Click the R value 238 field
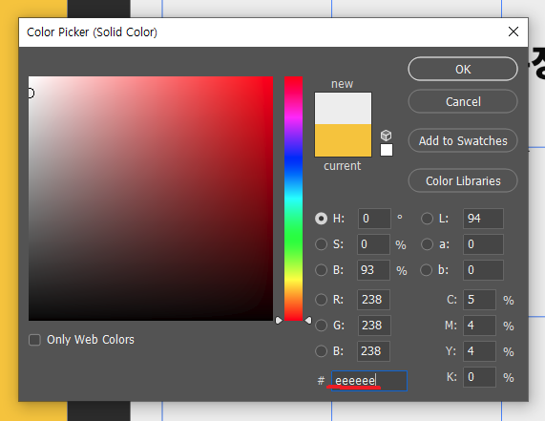This screenshot has width=545, height=421. point(373,300)
